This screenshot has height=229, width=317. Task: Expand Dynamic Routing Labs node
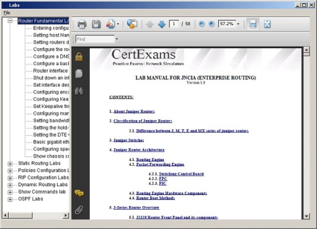coord(10,185)
